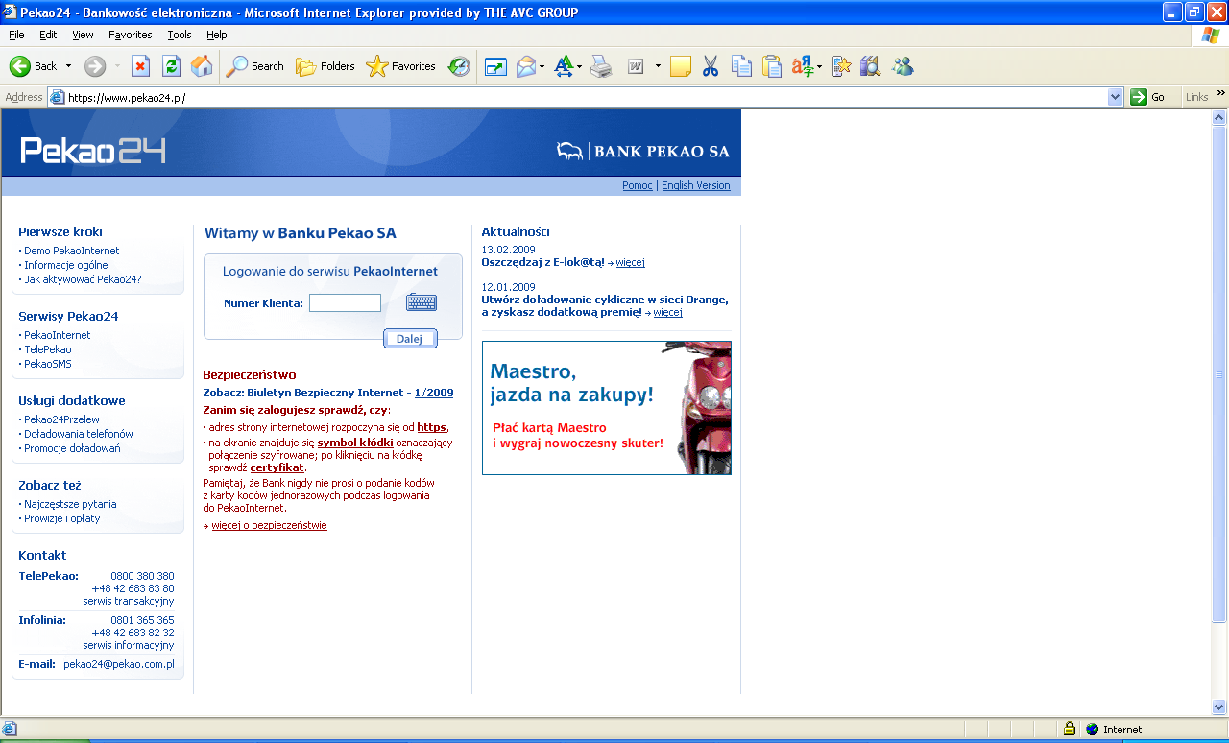Screen dimensions: 1229x743
Task: Open the Tools menu
Action: (180, 35)
